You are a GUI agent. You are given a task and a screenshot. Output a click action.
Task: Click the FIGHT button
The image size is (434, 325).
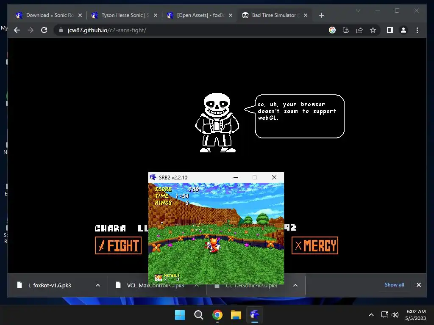tap(118, 245)
